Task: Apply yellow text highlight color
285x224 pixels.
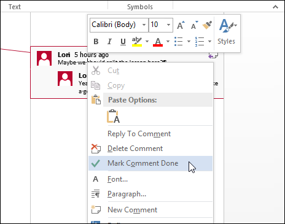Action: [x=137, y=42]
